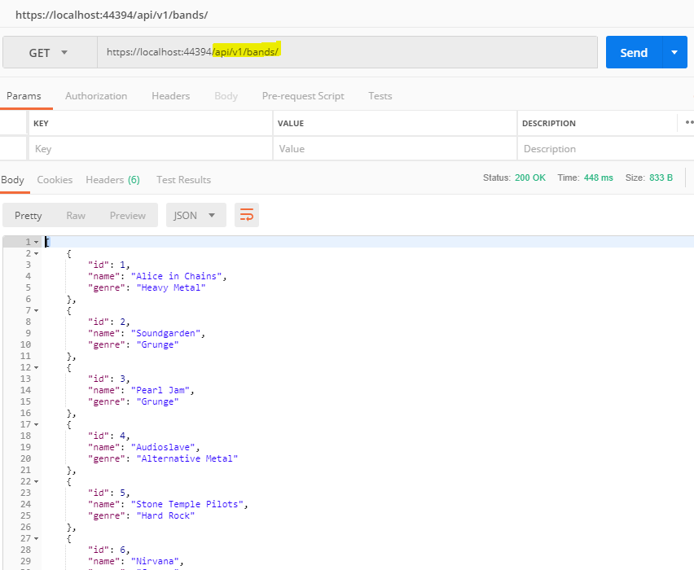Open the request Headers tab
The image size is (694, 570).
(170, 96)
